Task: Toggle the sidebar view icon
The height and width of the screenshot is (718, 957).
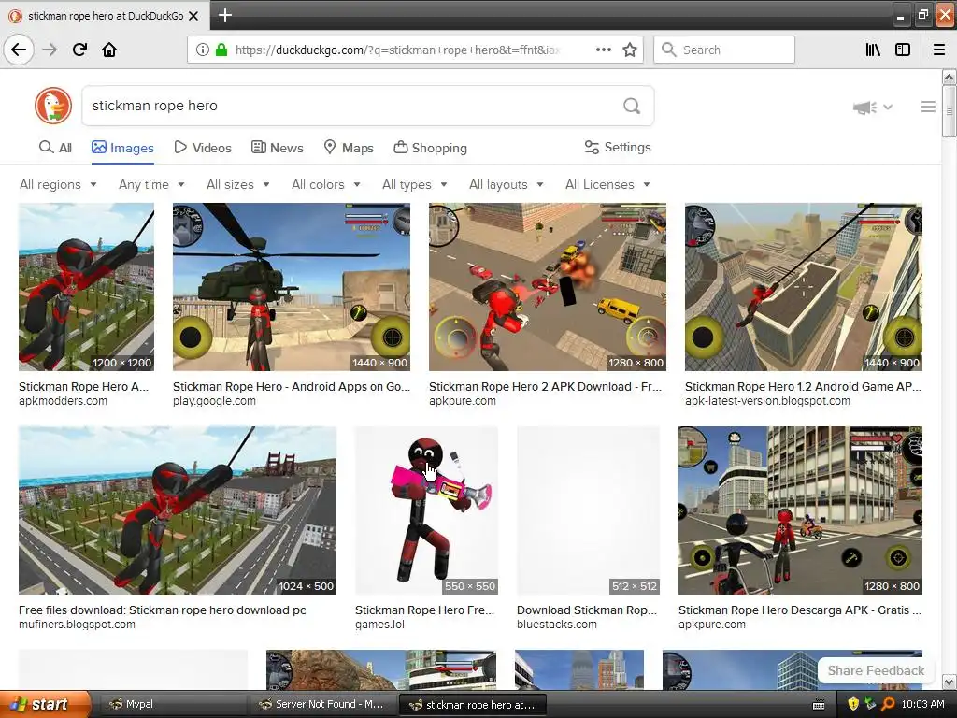Action: point(903,50)
